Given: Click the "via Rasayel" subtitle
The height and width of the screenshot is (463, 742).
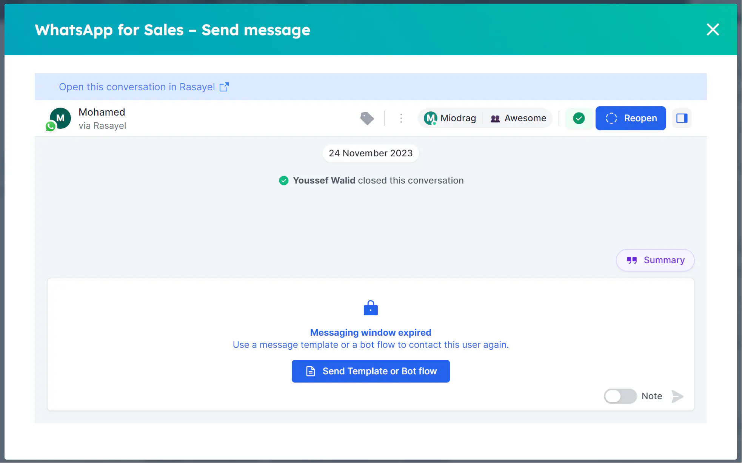Looking at the screenshot, I should click(102, 126).
